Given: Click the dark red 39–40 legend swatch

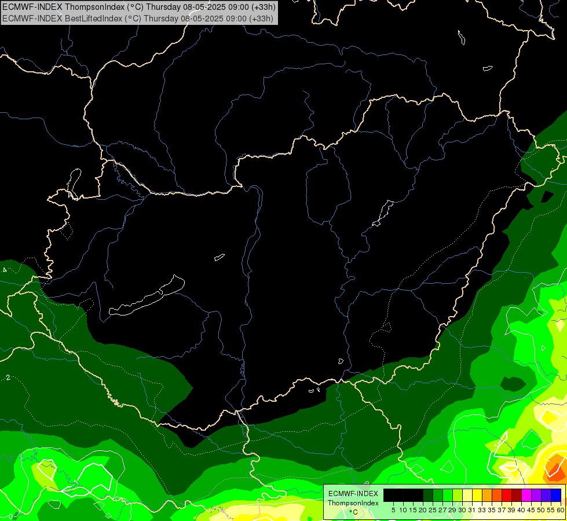Looking at the screenshot, I should (517, 495).
